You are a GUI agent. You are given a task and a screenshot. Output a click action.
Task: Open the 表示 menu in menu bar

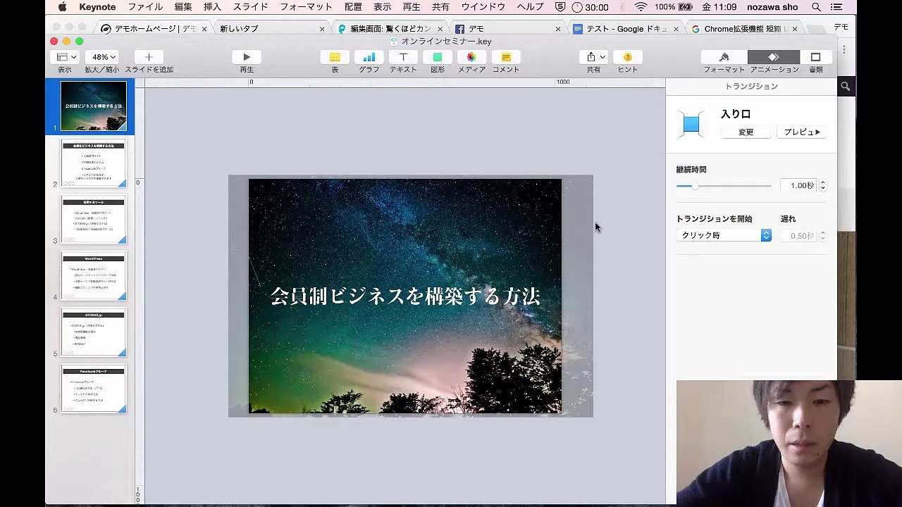pos(382,7)
